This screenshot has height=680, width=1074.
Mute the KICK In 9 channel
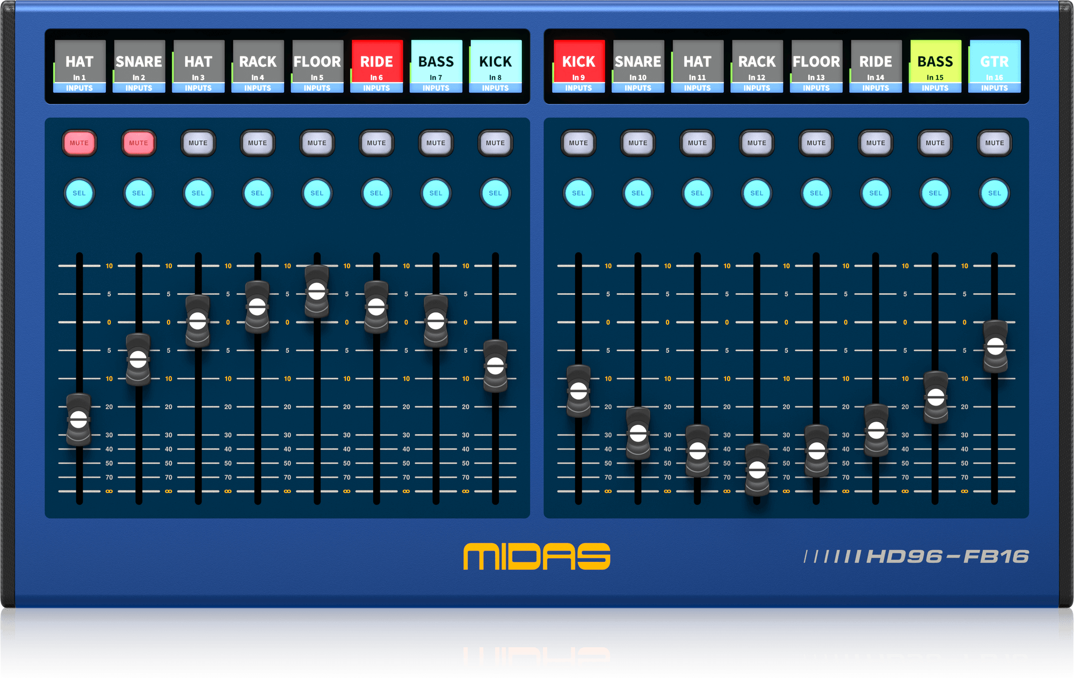tap(578, 143)
